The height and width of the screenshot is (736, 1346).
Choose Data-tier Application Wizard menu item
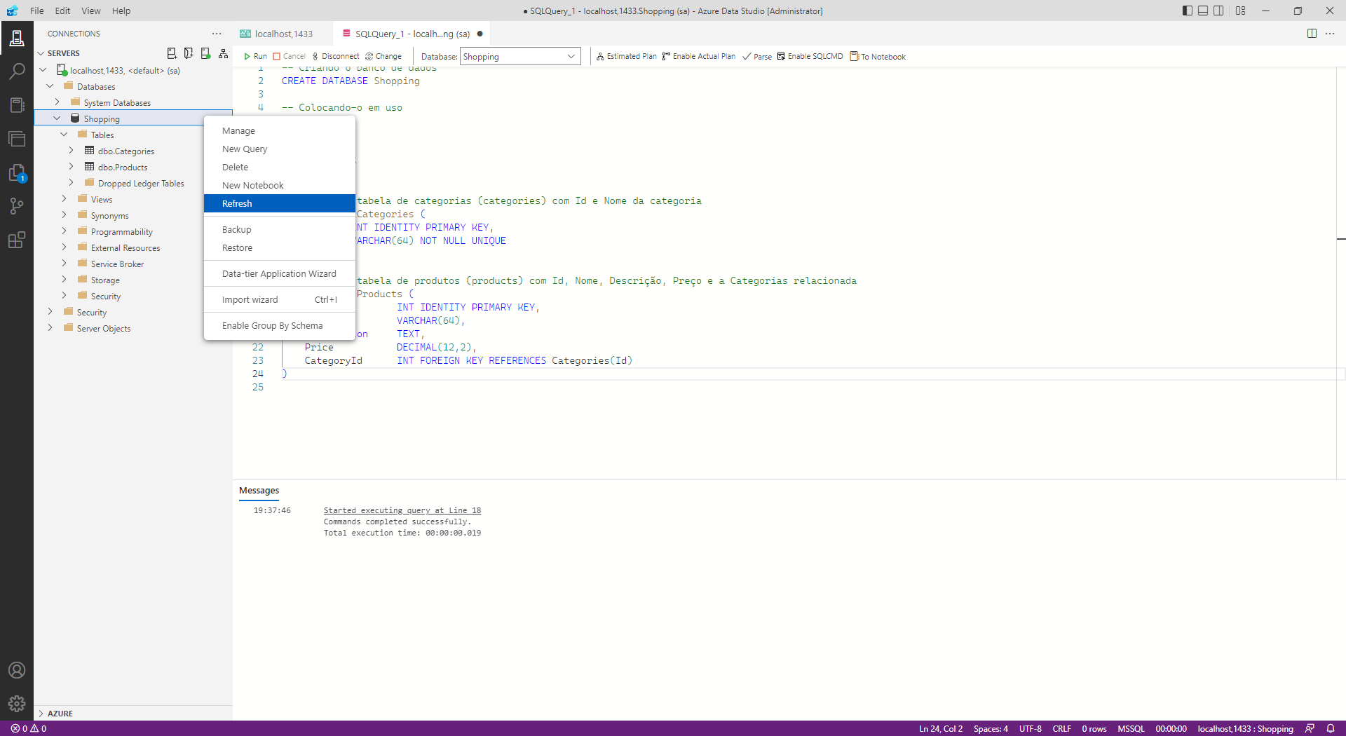tap(280, 274)
